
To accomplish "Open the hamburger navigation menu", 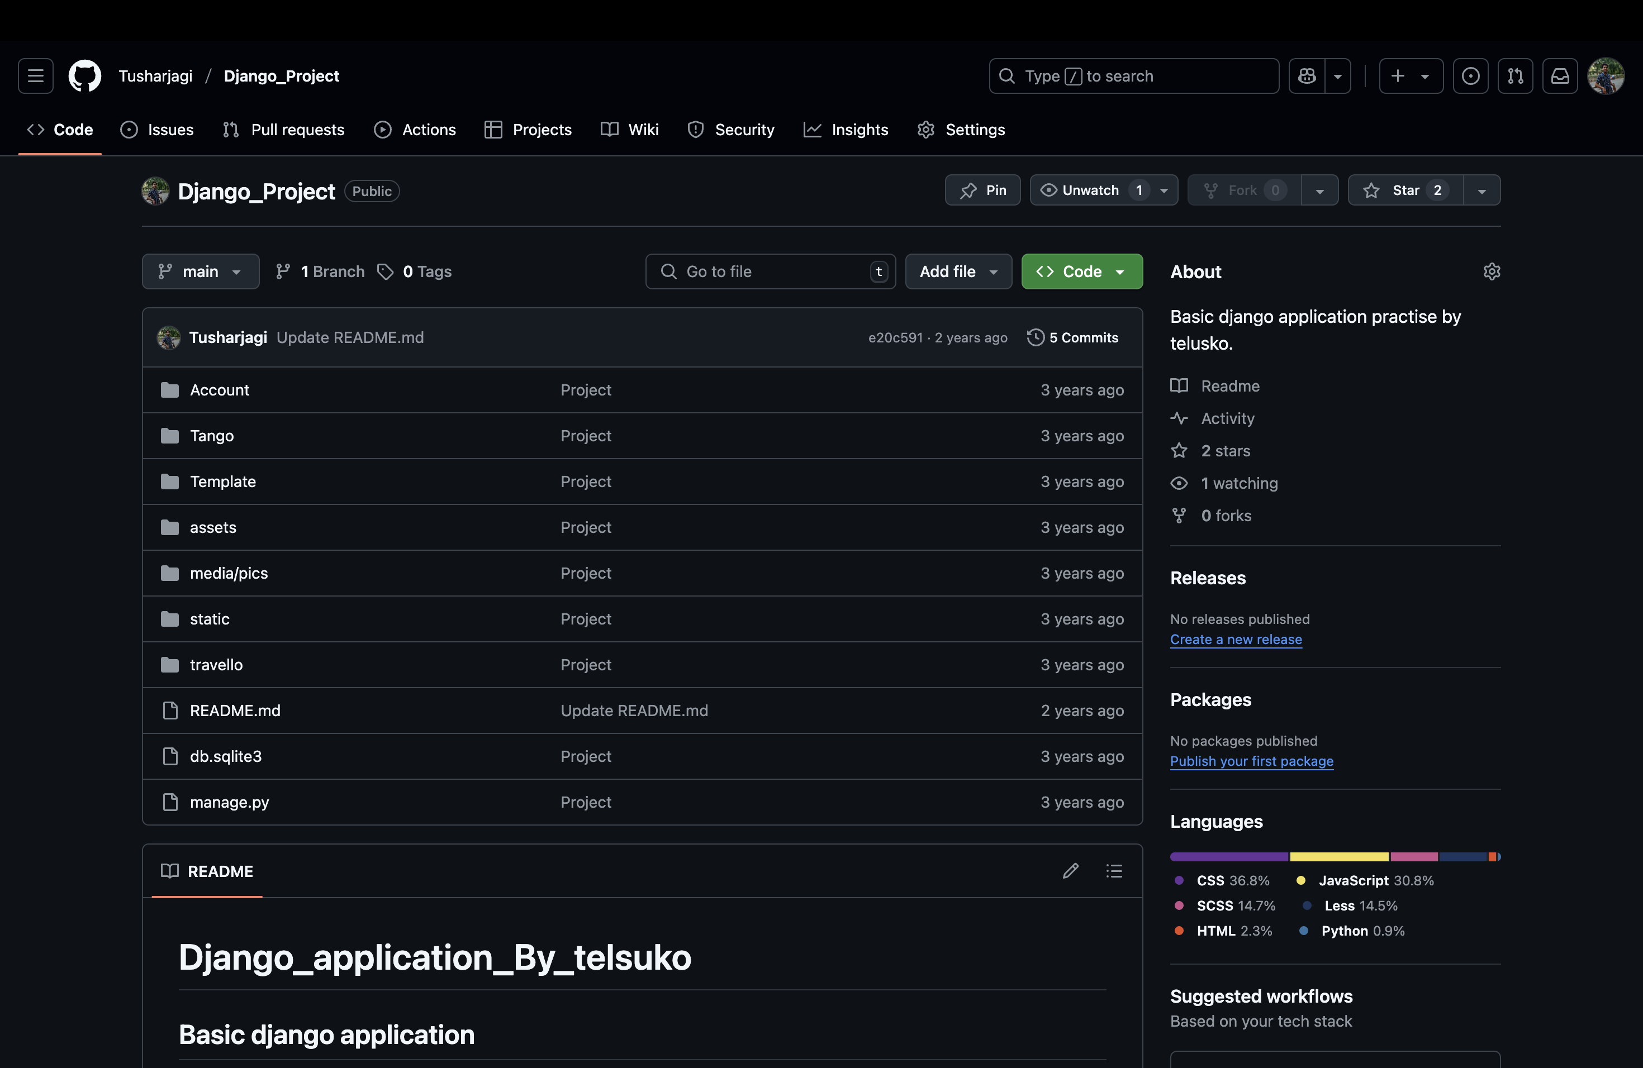I will pos(35,76).
